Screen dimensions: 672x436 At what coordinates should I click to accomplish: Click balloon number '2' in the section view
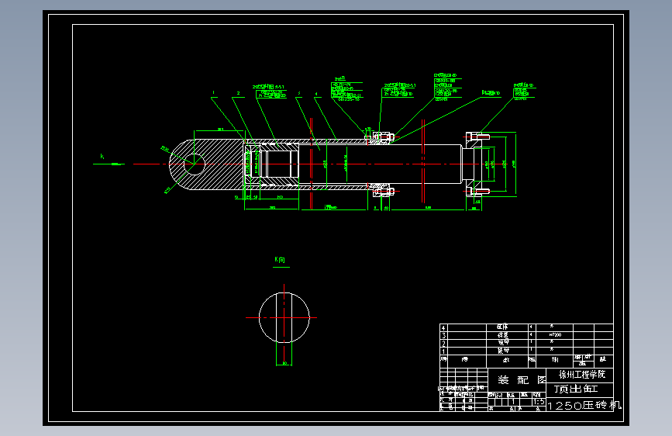(238, 93)
